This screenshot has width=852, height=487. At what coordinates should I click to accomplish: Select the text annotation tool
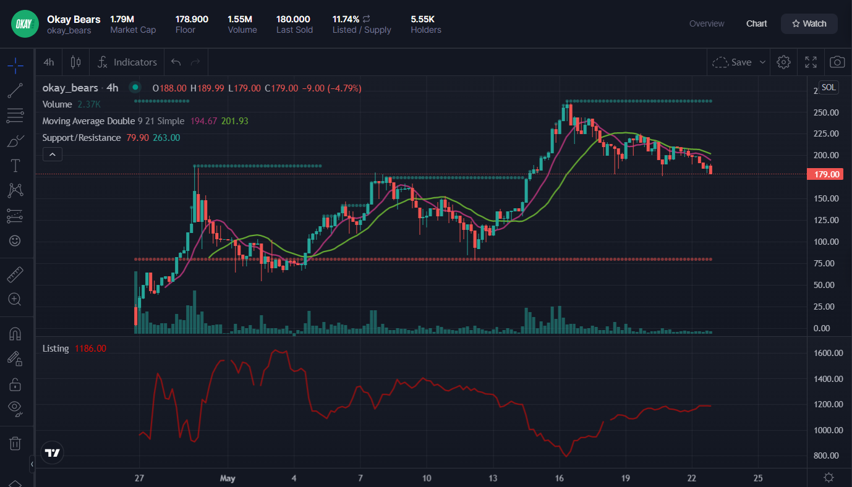click(15, 166)
